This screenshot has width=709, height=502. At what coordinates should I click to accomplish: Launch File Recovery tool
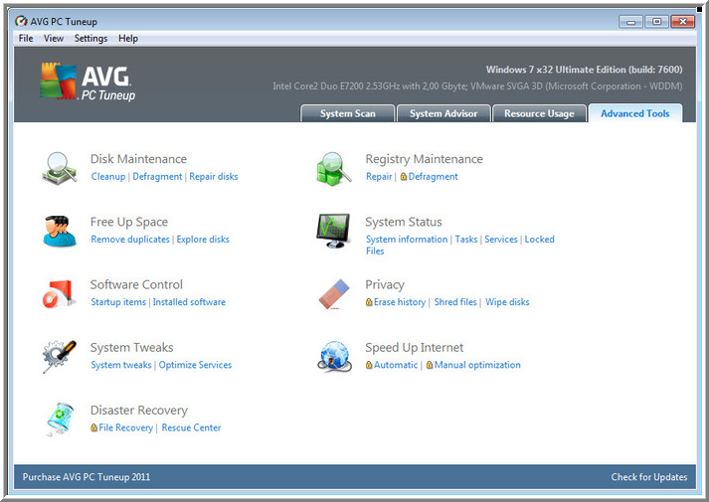(125, 427)
